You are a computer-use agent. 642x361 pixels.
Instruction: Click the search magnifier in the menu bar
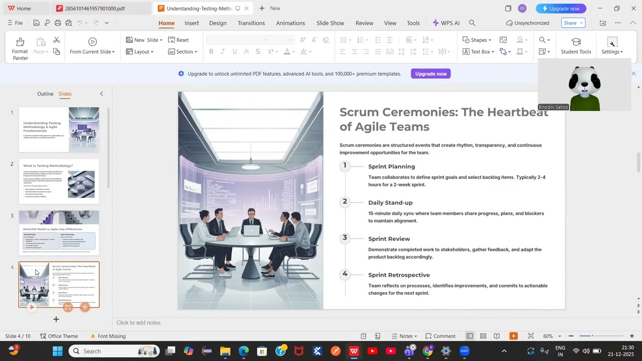point(472,23)
